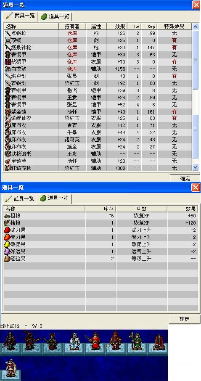Click the +120 effect of 精粮

point(190,223)
